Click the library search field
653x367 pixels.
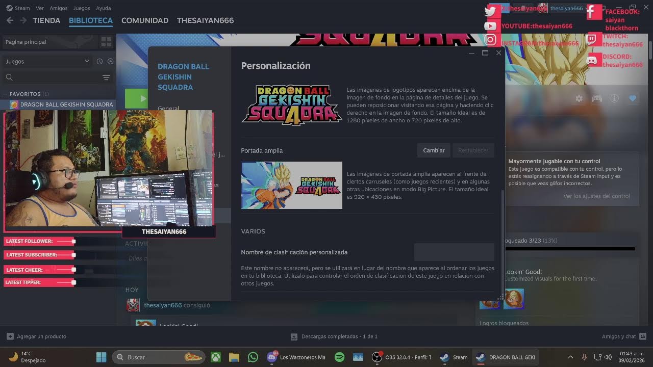51,77
